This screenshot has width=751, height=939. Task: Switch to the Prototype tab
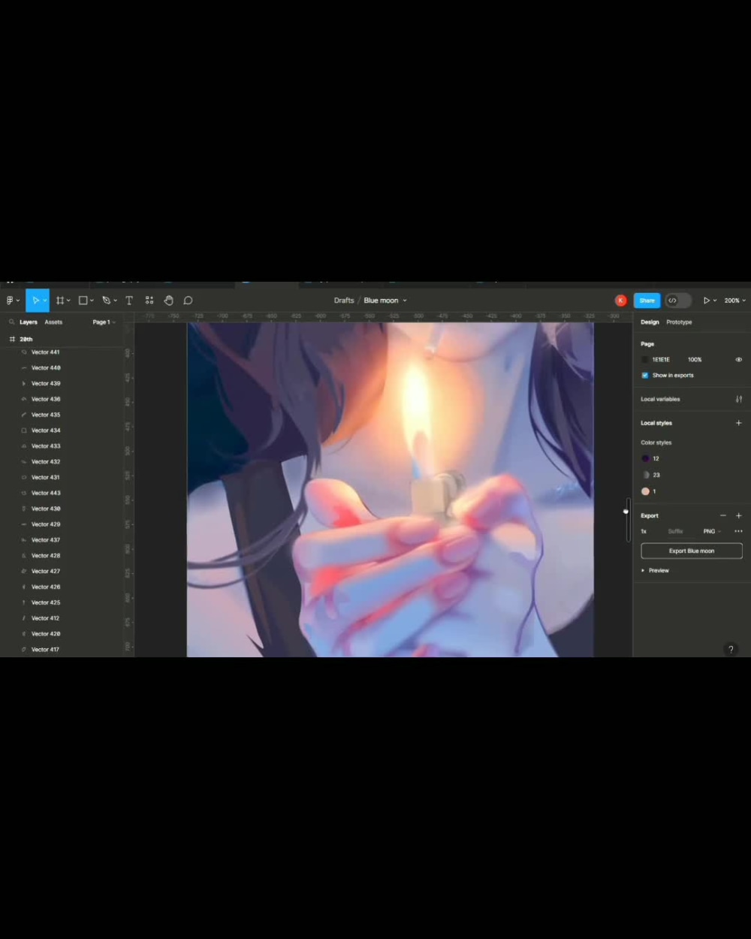(679, 322)
